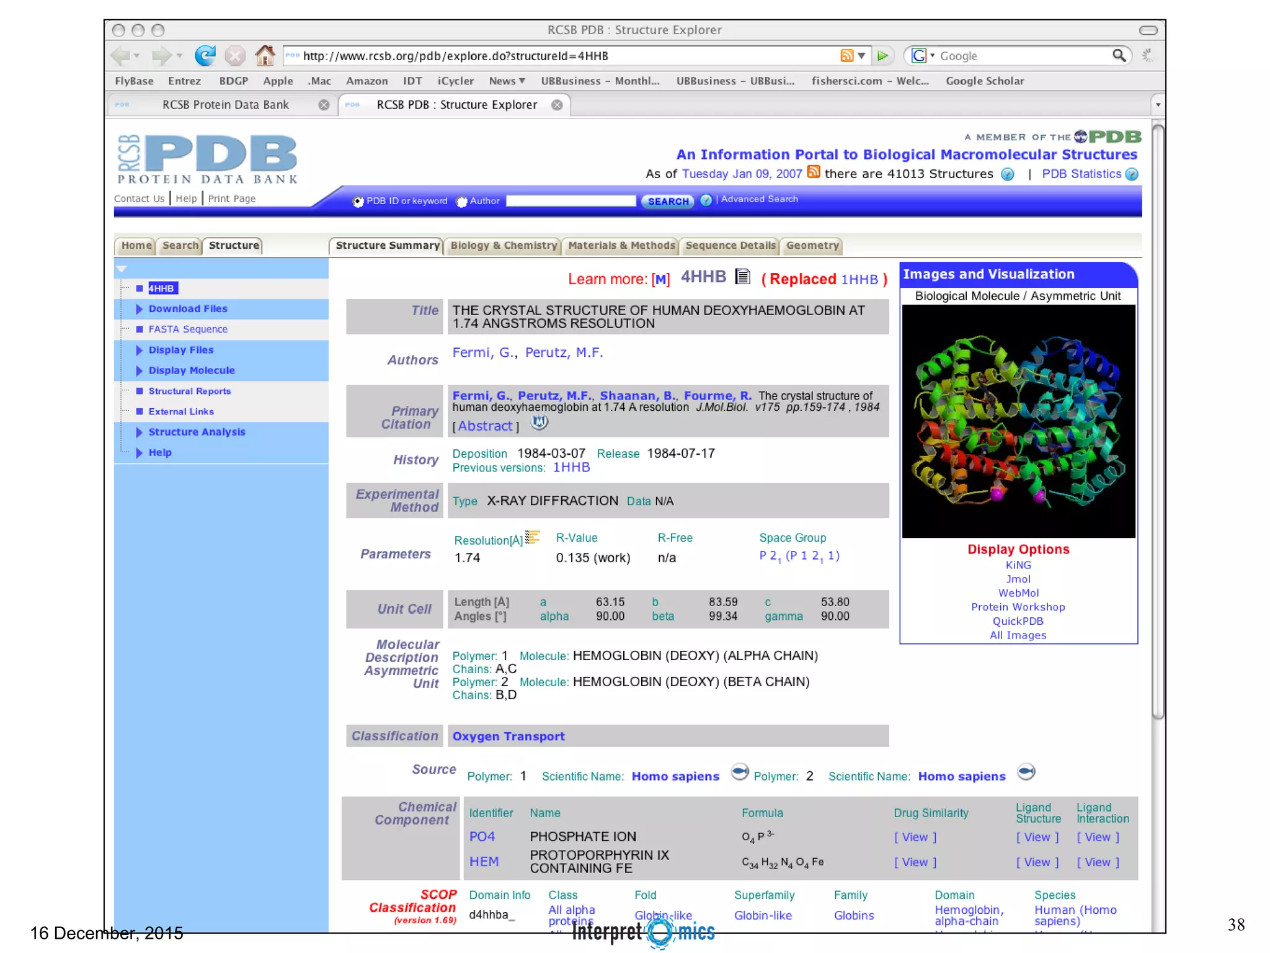
Task: Click the RCSB PDB logo
Action: pyautogui.click(x=207, y=159)
